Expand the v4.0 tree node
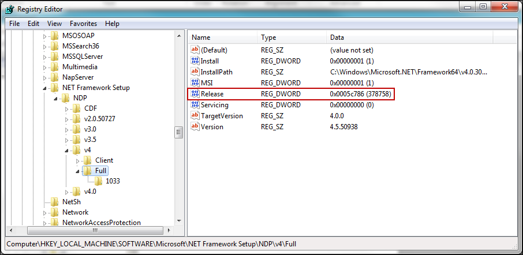Image resolution: width=523 pixels, height=255 pixels. [x=67, y=192]
